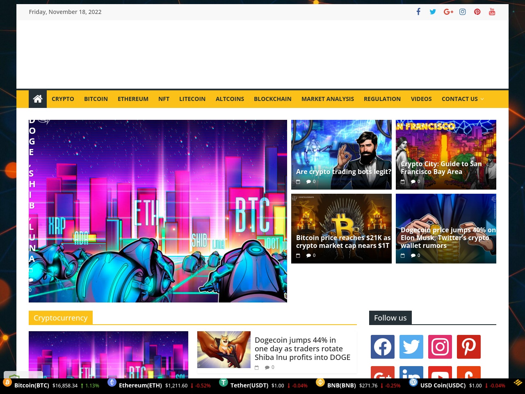This screenshot has width=525, height=394.
Task: Click the Bitcoin coin icon in ticker
Action: coord(7,383)
